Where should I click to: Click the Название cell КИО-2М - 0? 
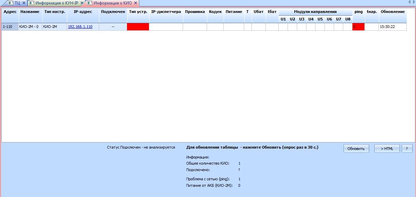(30, 27)
